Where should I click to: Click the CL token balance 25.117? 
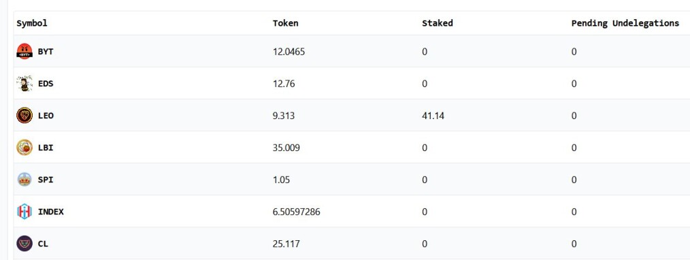[286, 244]
